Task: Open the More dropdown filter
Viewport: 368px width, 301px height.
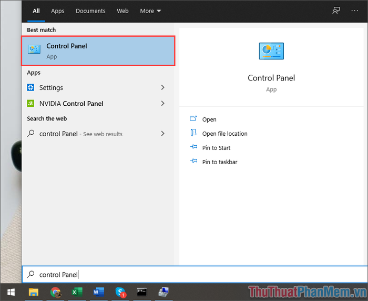Action: pos(150,11)
